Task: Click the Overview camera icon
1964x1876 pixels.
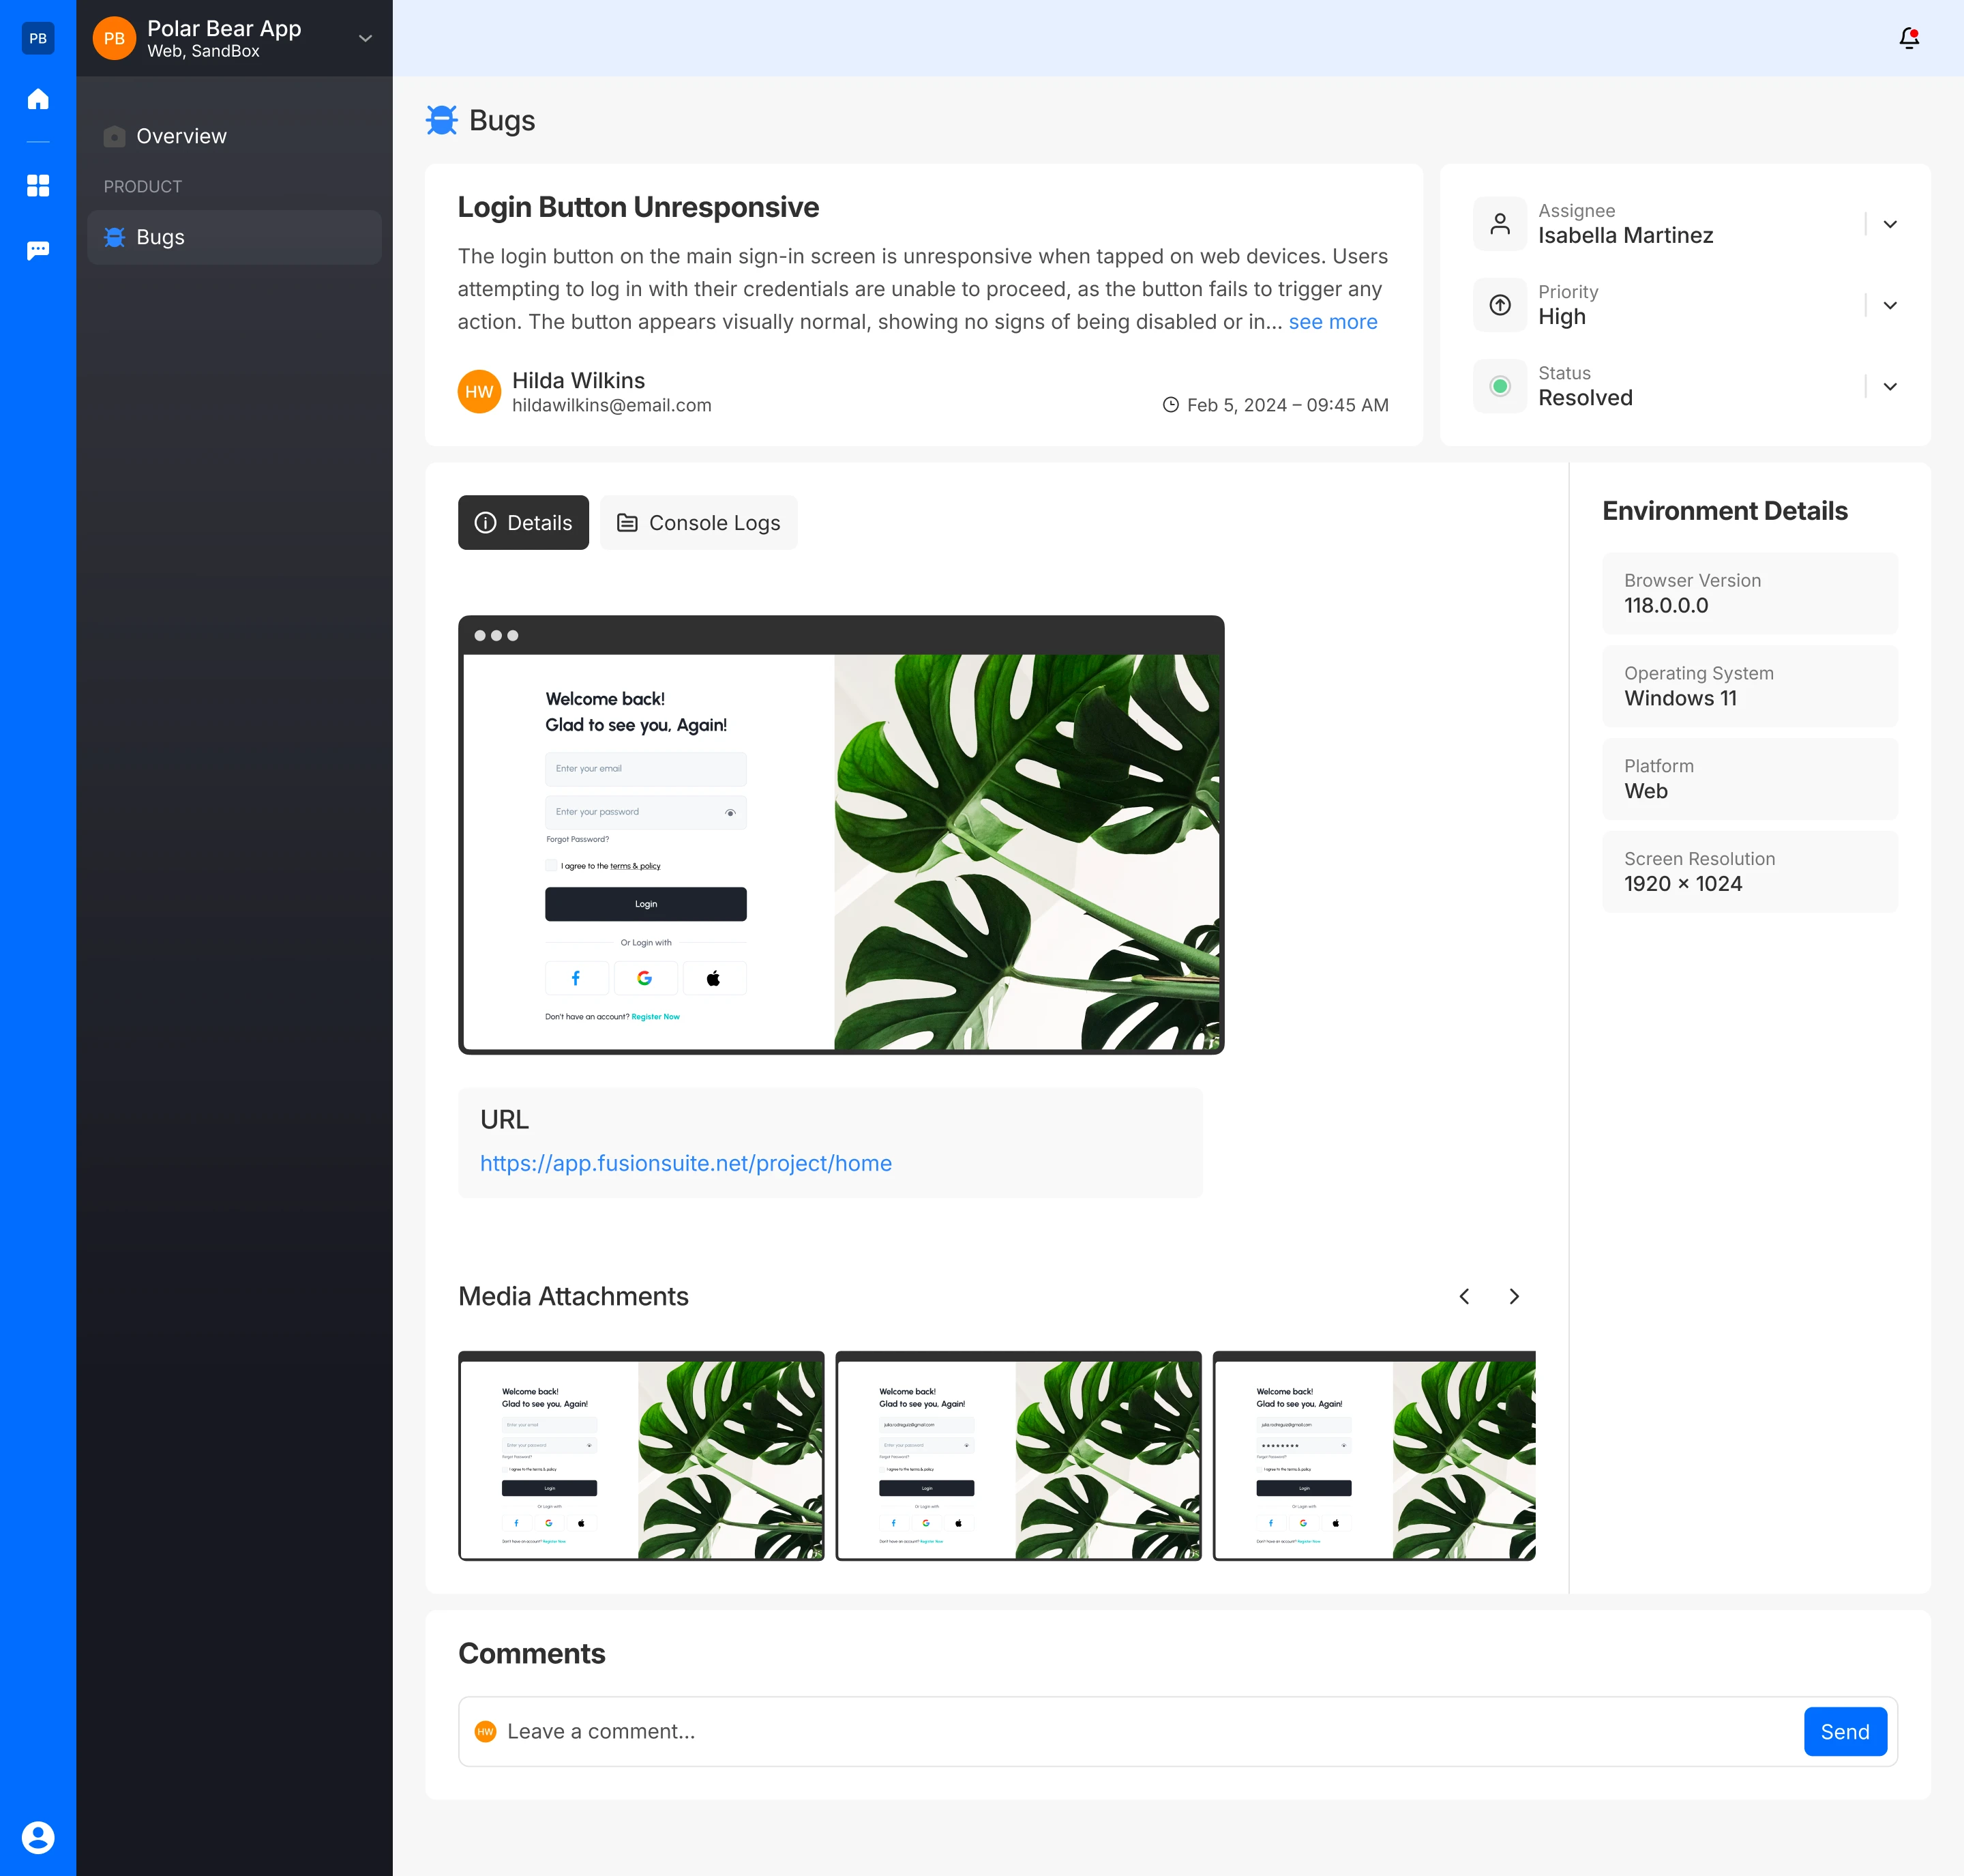Action: 115,136
